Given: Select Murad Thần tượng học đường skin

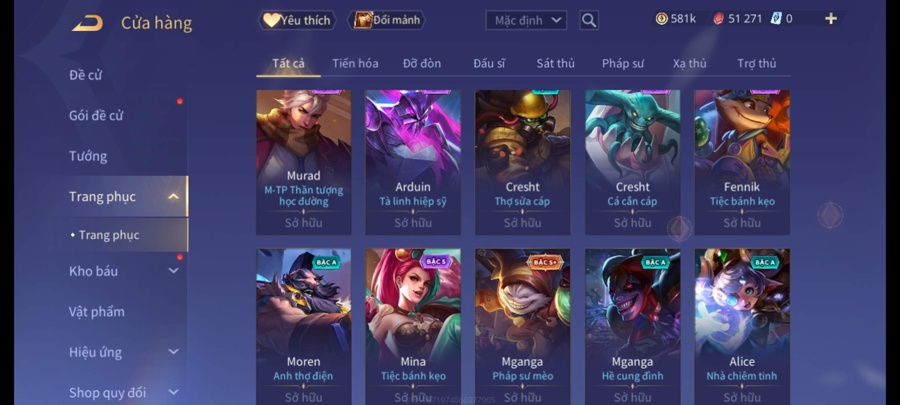Looking at the screenshot, I should pyautogui.click(x=304, y=162).
